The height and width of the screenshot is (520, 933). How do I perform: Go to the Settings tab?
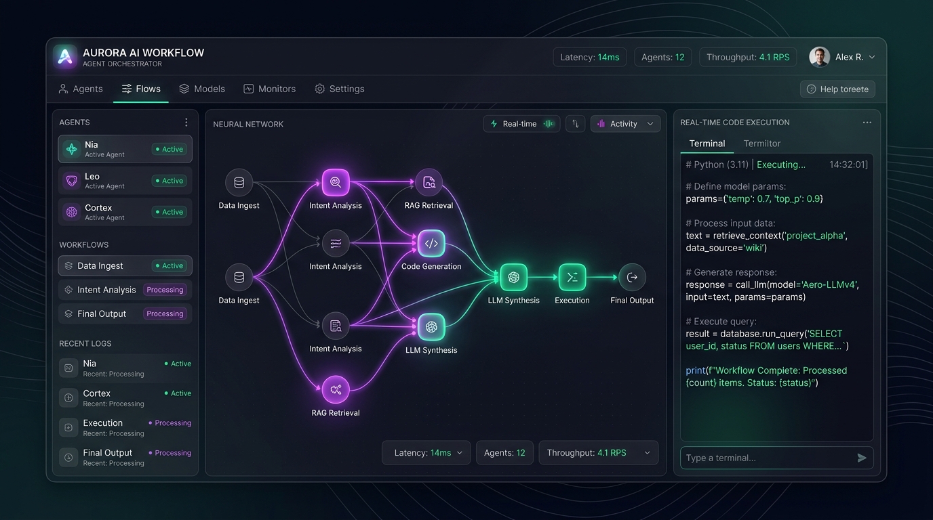click(340, 89)
